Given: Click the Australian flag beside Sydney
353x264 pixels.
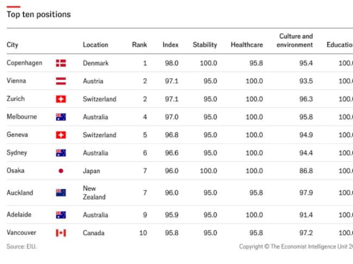Looking at the screenshot, I should point(61,153).
